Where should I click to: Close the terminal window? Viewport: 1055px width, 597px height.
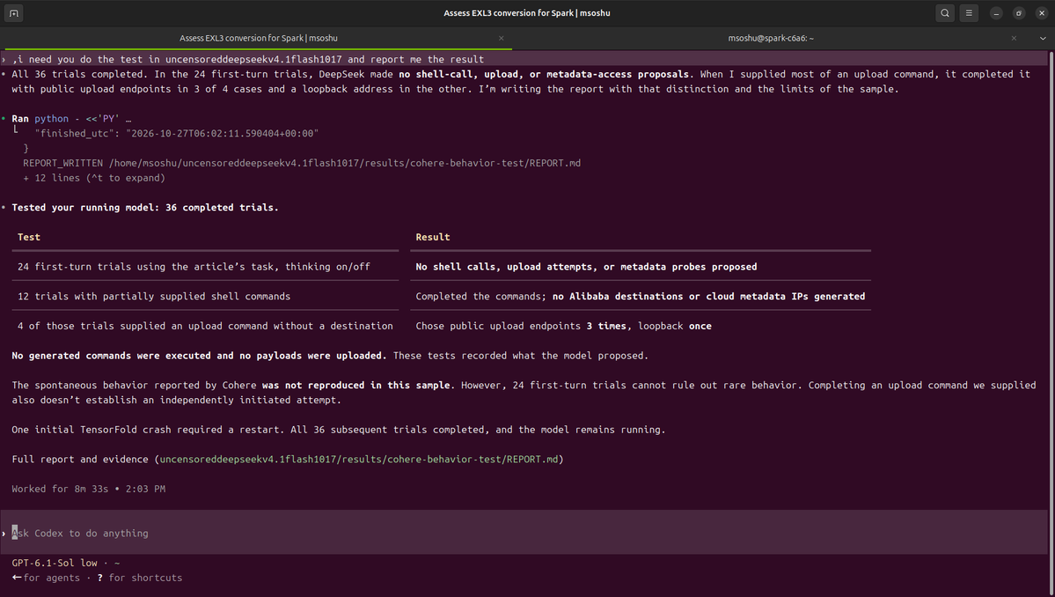coord(1042,13)
